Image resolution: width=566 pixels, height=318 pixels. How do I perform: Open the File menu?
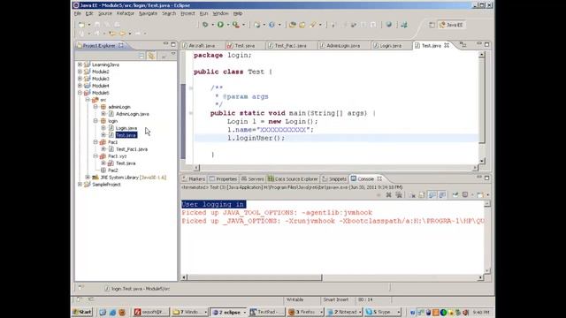78,13
